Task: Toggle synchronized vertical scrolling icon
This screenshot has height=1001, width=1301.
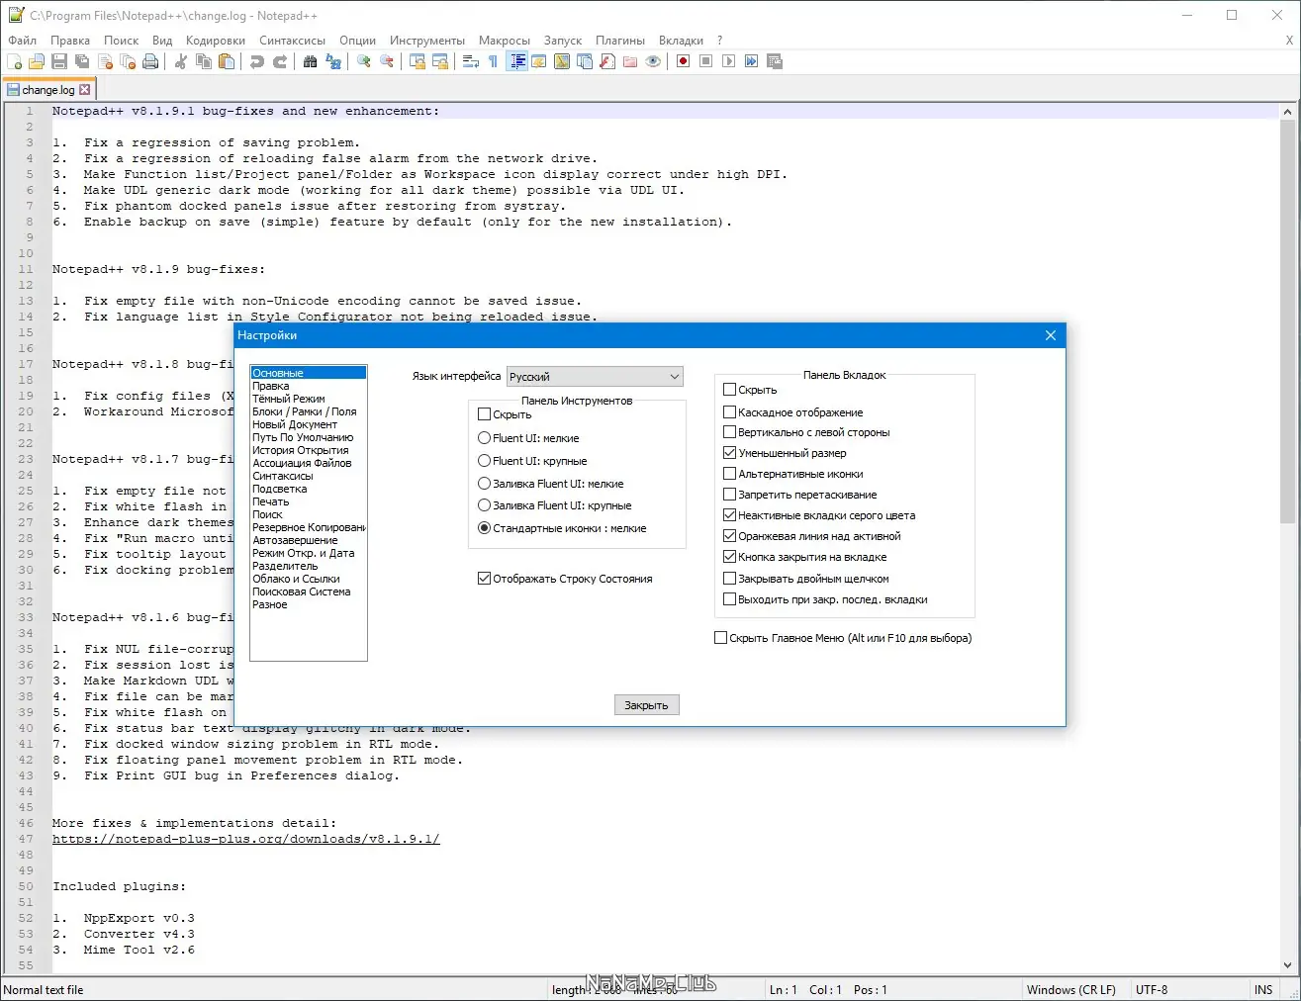Action: (x=418, y=61)
